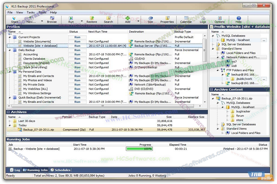Screen dimensions: 277x184
Task: Click the Documents [shared] profile name
Action: (36, 63)
